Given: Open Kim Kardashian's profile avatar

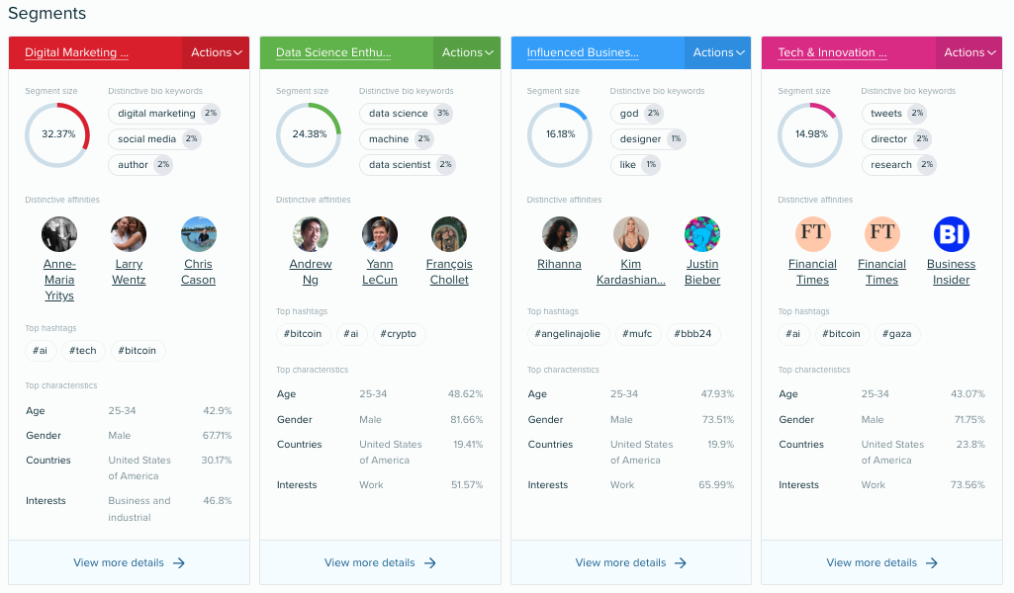Looking at the screenshot, I should pos(630,233).
